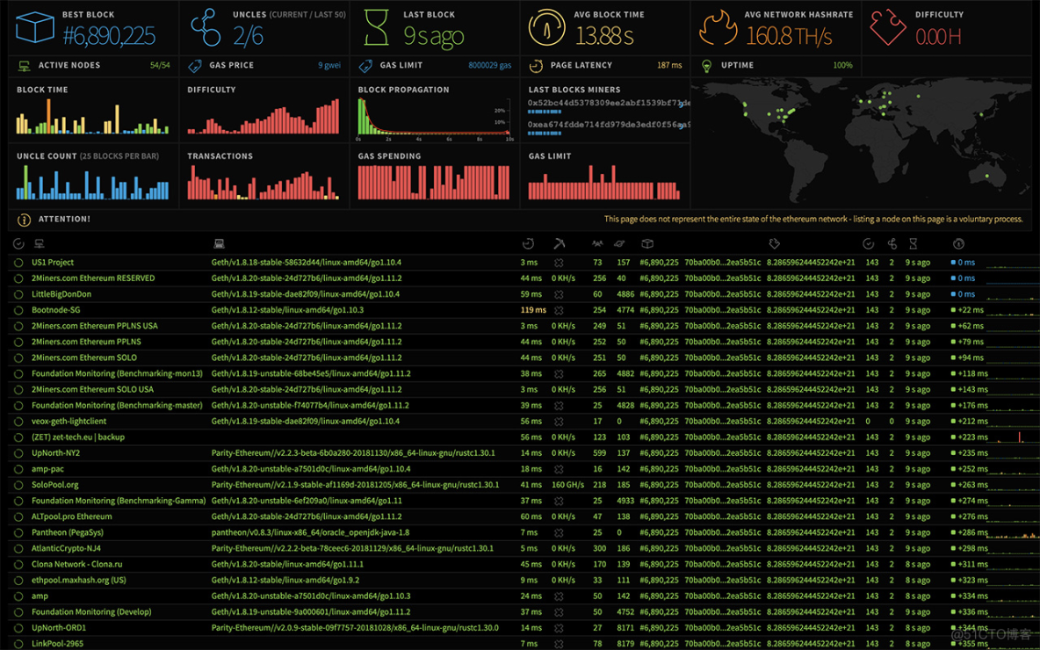
Task: Click the Difficulty history bar chart
Action: (264, 117)
